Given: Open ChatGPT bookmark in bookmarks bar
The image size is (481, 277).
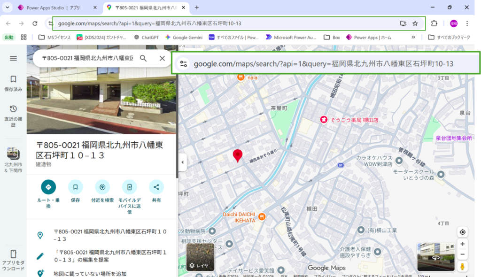Looking at the screenshot, I should coord(147,37).
